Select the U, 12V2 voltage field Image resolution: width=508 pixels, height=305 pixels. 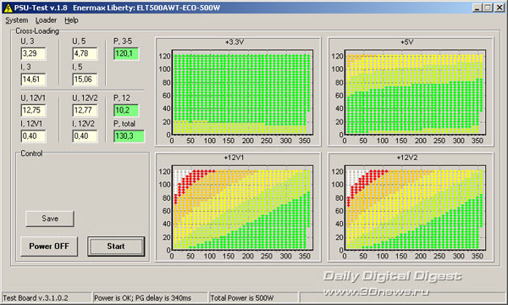pyautogui.click(x=85, y=110)
